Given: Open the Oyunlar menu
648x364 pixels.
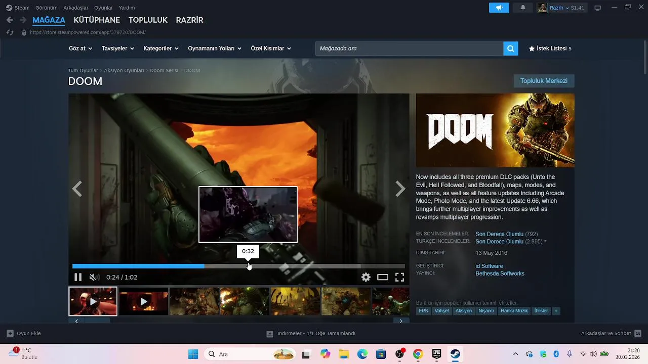Looking at the screenshot, I should click(103, 8).
